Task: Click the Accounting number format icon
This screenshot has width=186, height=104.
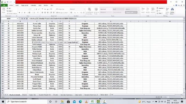Action: pos(71,13)
